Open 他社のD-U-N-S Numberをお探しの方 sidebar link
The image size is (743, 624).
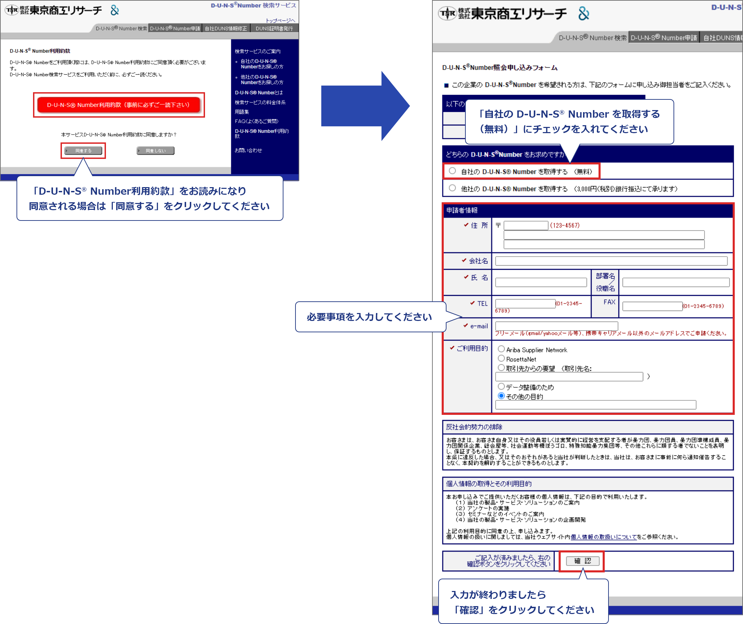[262, 79]
